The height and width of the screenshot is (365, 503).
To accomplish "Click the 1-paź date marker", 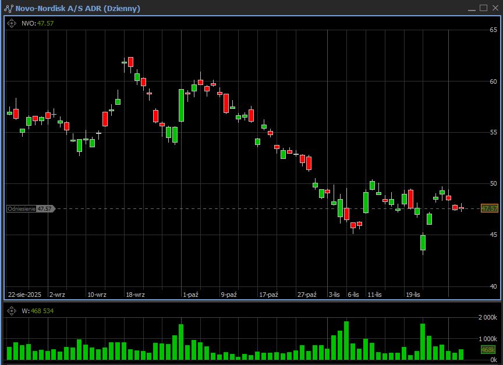I will point(190,295).
